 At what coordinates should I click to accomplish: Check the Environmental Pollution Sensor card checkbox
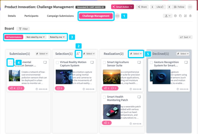pos(10,62)
